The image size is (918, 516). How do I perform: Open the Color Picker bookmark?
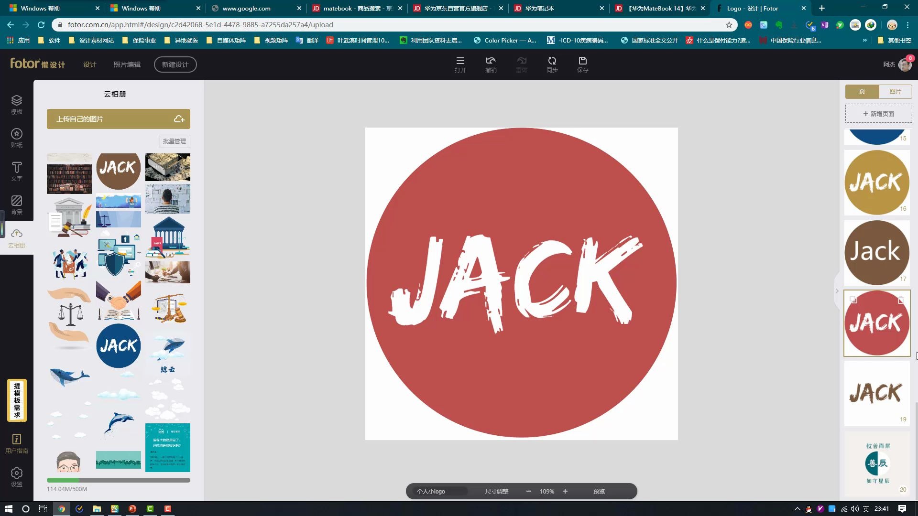[505, 41]
